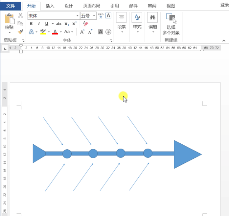Toggle Underline formatting
The height and width of the screenshot is (216, 229).
pos(47,24)
